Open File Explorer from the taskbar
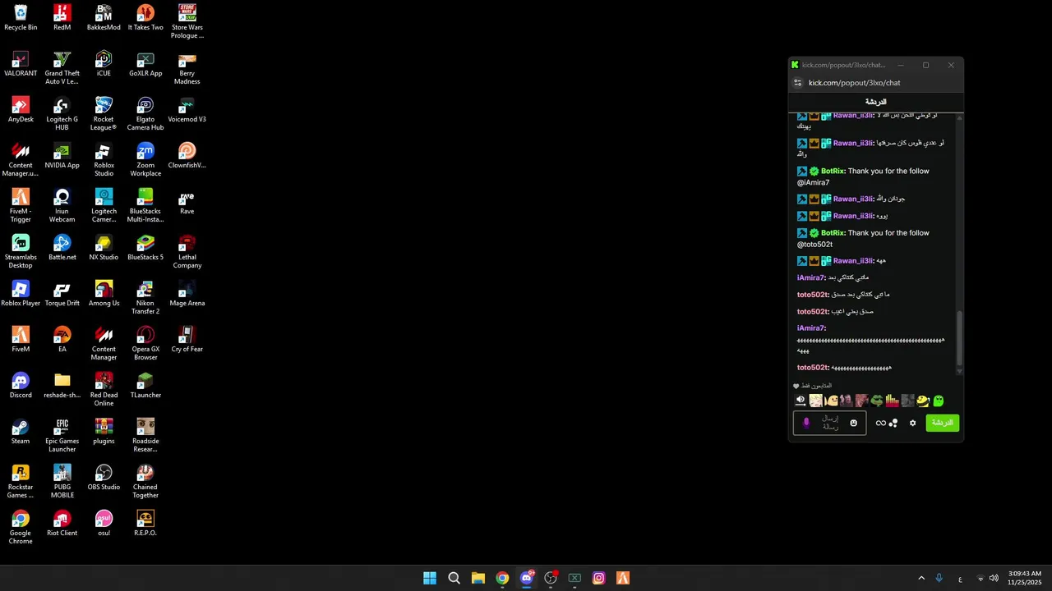 (x=478, y=578)
